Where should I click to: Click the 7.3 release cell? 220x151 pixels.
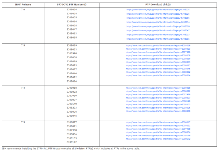click(23, 122)
